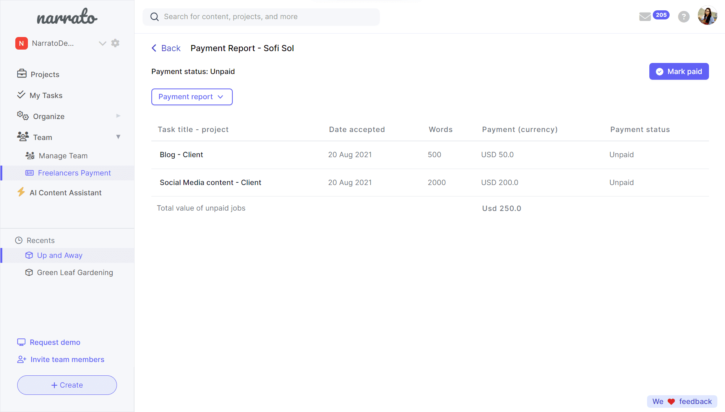The image size is (725, 412).
Task: Click the Narrato logo
Action: coord(67,17)
